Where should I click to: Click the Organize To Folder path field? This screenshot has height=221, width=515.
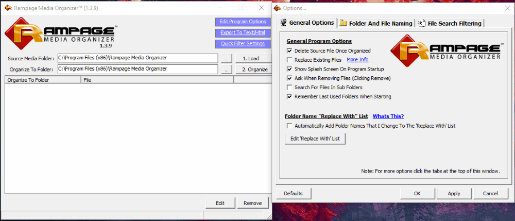[138, 69]
